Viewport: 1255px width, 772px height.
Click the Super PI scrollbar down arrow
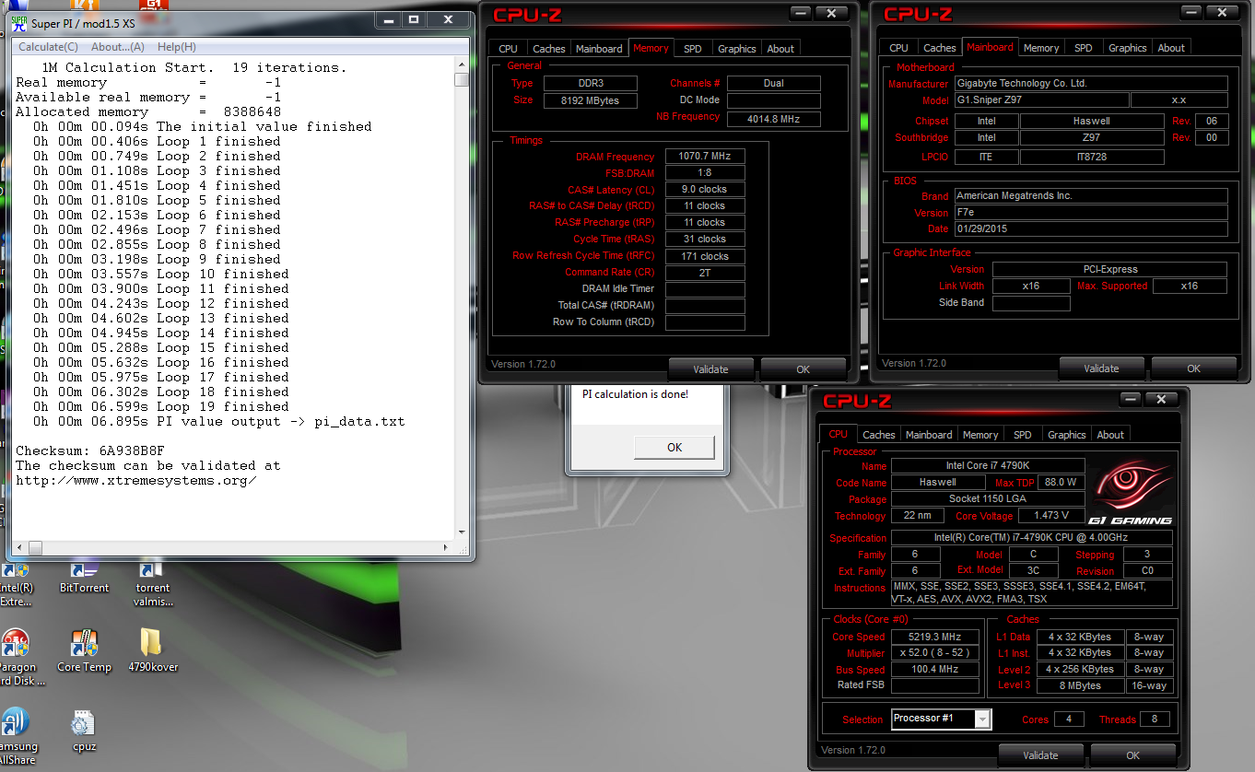462,532
